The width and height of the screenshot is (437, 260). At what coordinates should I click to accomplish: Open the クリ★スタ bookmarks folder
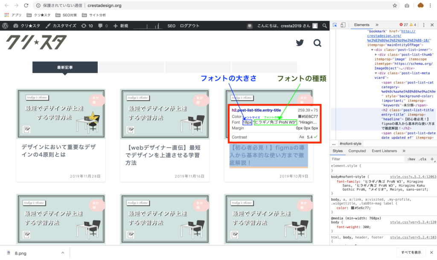tap(38, 15)
